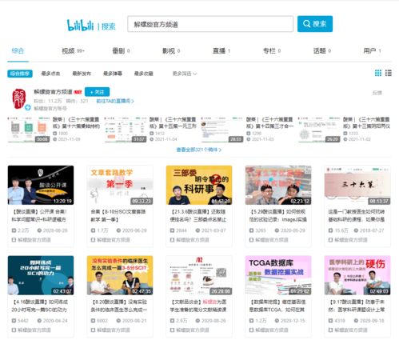The width and height of the screenshot is (399, 344).
Task: Open 文章套路教学 第一季 thumbnail
Action: pos(120,185)
